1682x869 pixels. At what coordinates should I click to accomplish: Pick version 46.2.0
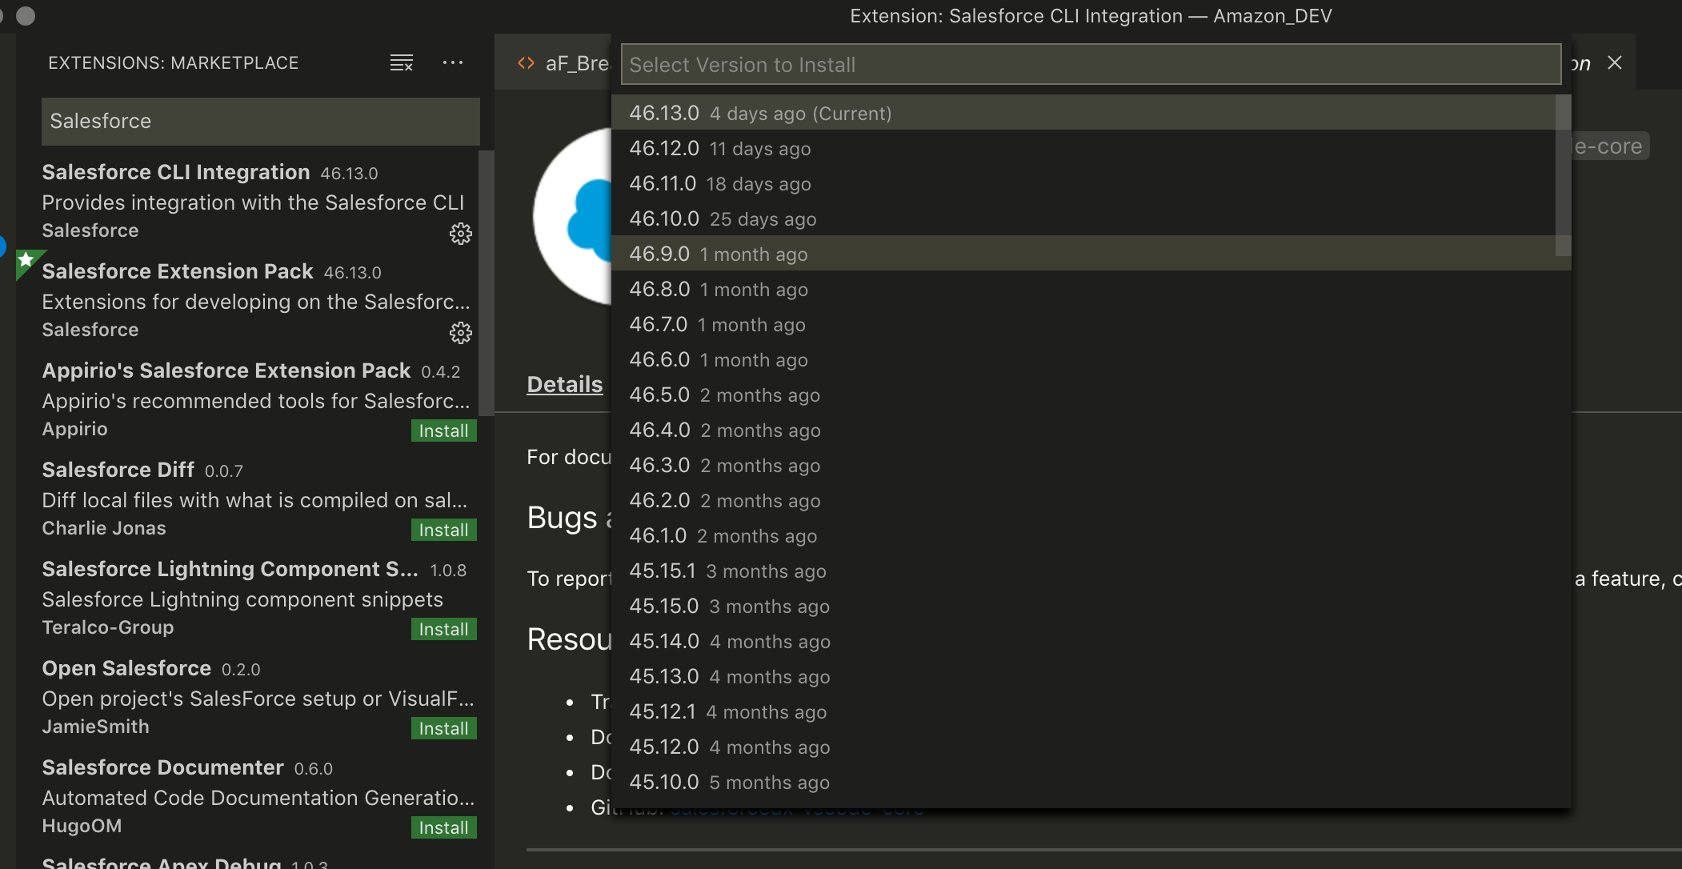pos(1091,500)
